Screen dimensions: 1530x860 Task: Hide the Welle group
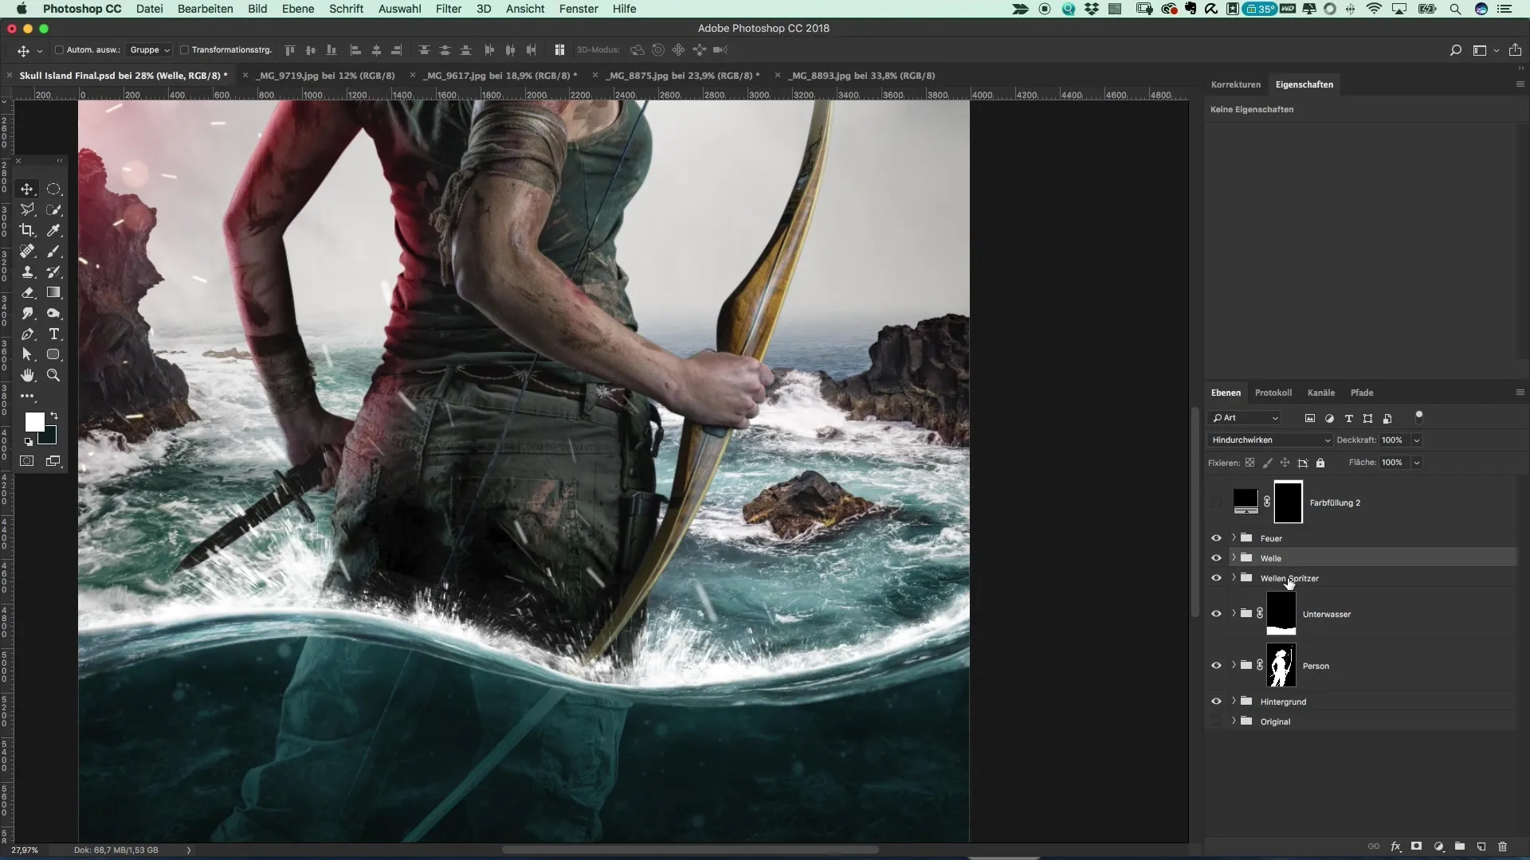point(1216,558)
